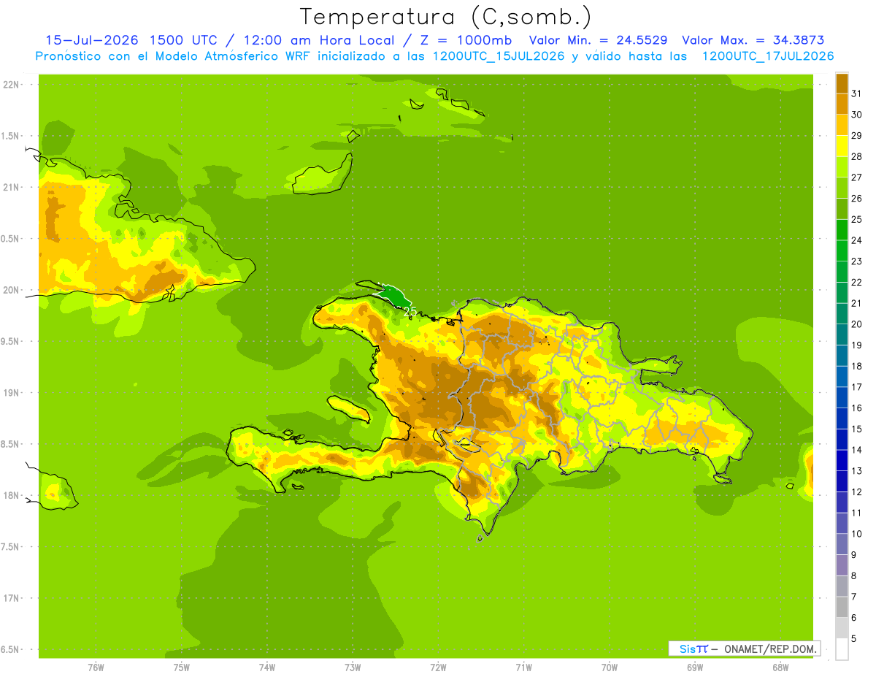Screen dimensions: 876x677
Task: Click the '1200UTC_17JUL2026' valid-until time text
Action: tap(767, 56)
